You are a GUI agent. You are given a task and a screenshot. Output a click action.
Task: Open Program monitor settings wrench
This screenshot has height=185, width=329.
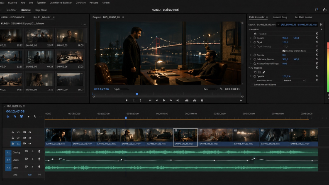(221, 89)
